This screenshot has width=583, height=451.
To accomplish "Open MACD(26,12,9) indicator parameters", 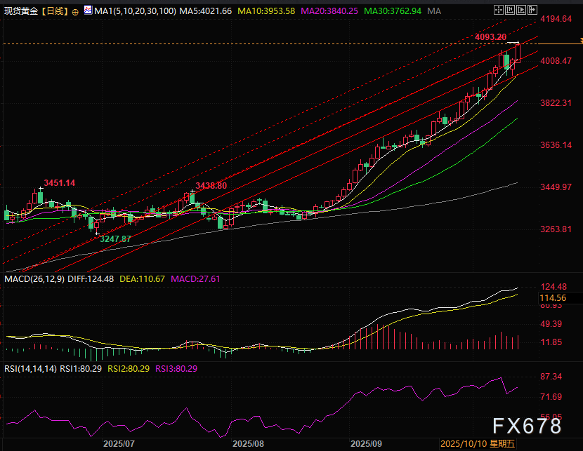I will tap(34, 278).
